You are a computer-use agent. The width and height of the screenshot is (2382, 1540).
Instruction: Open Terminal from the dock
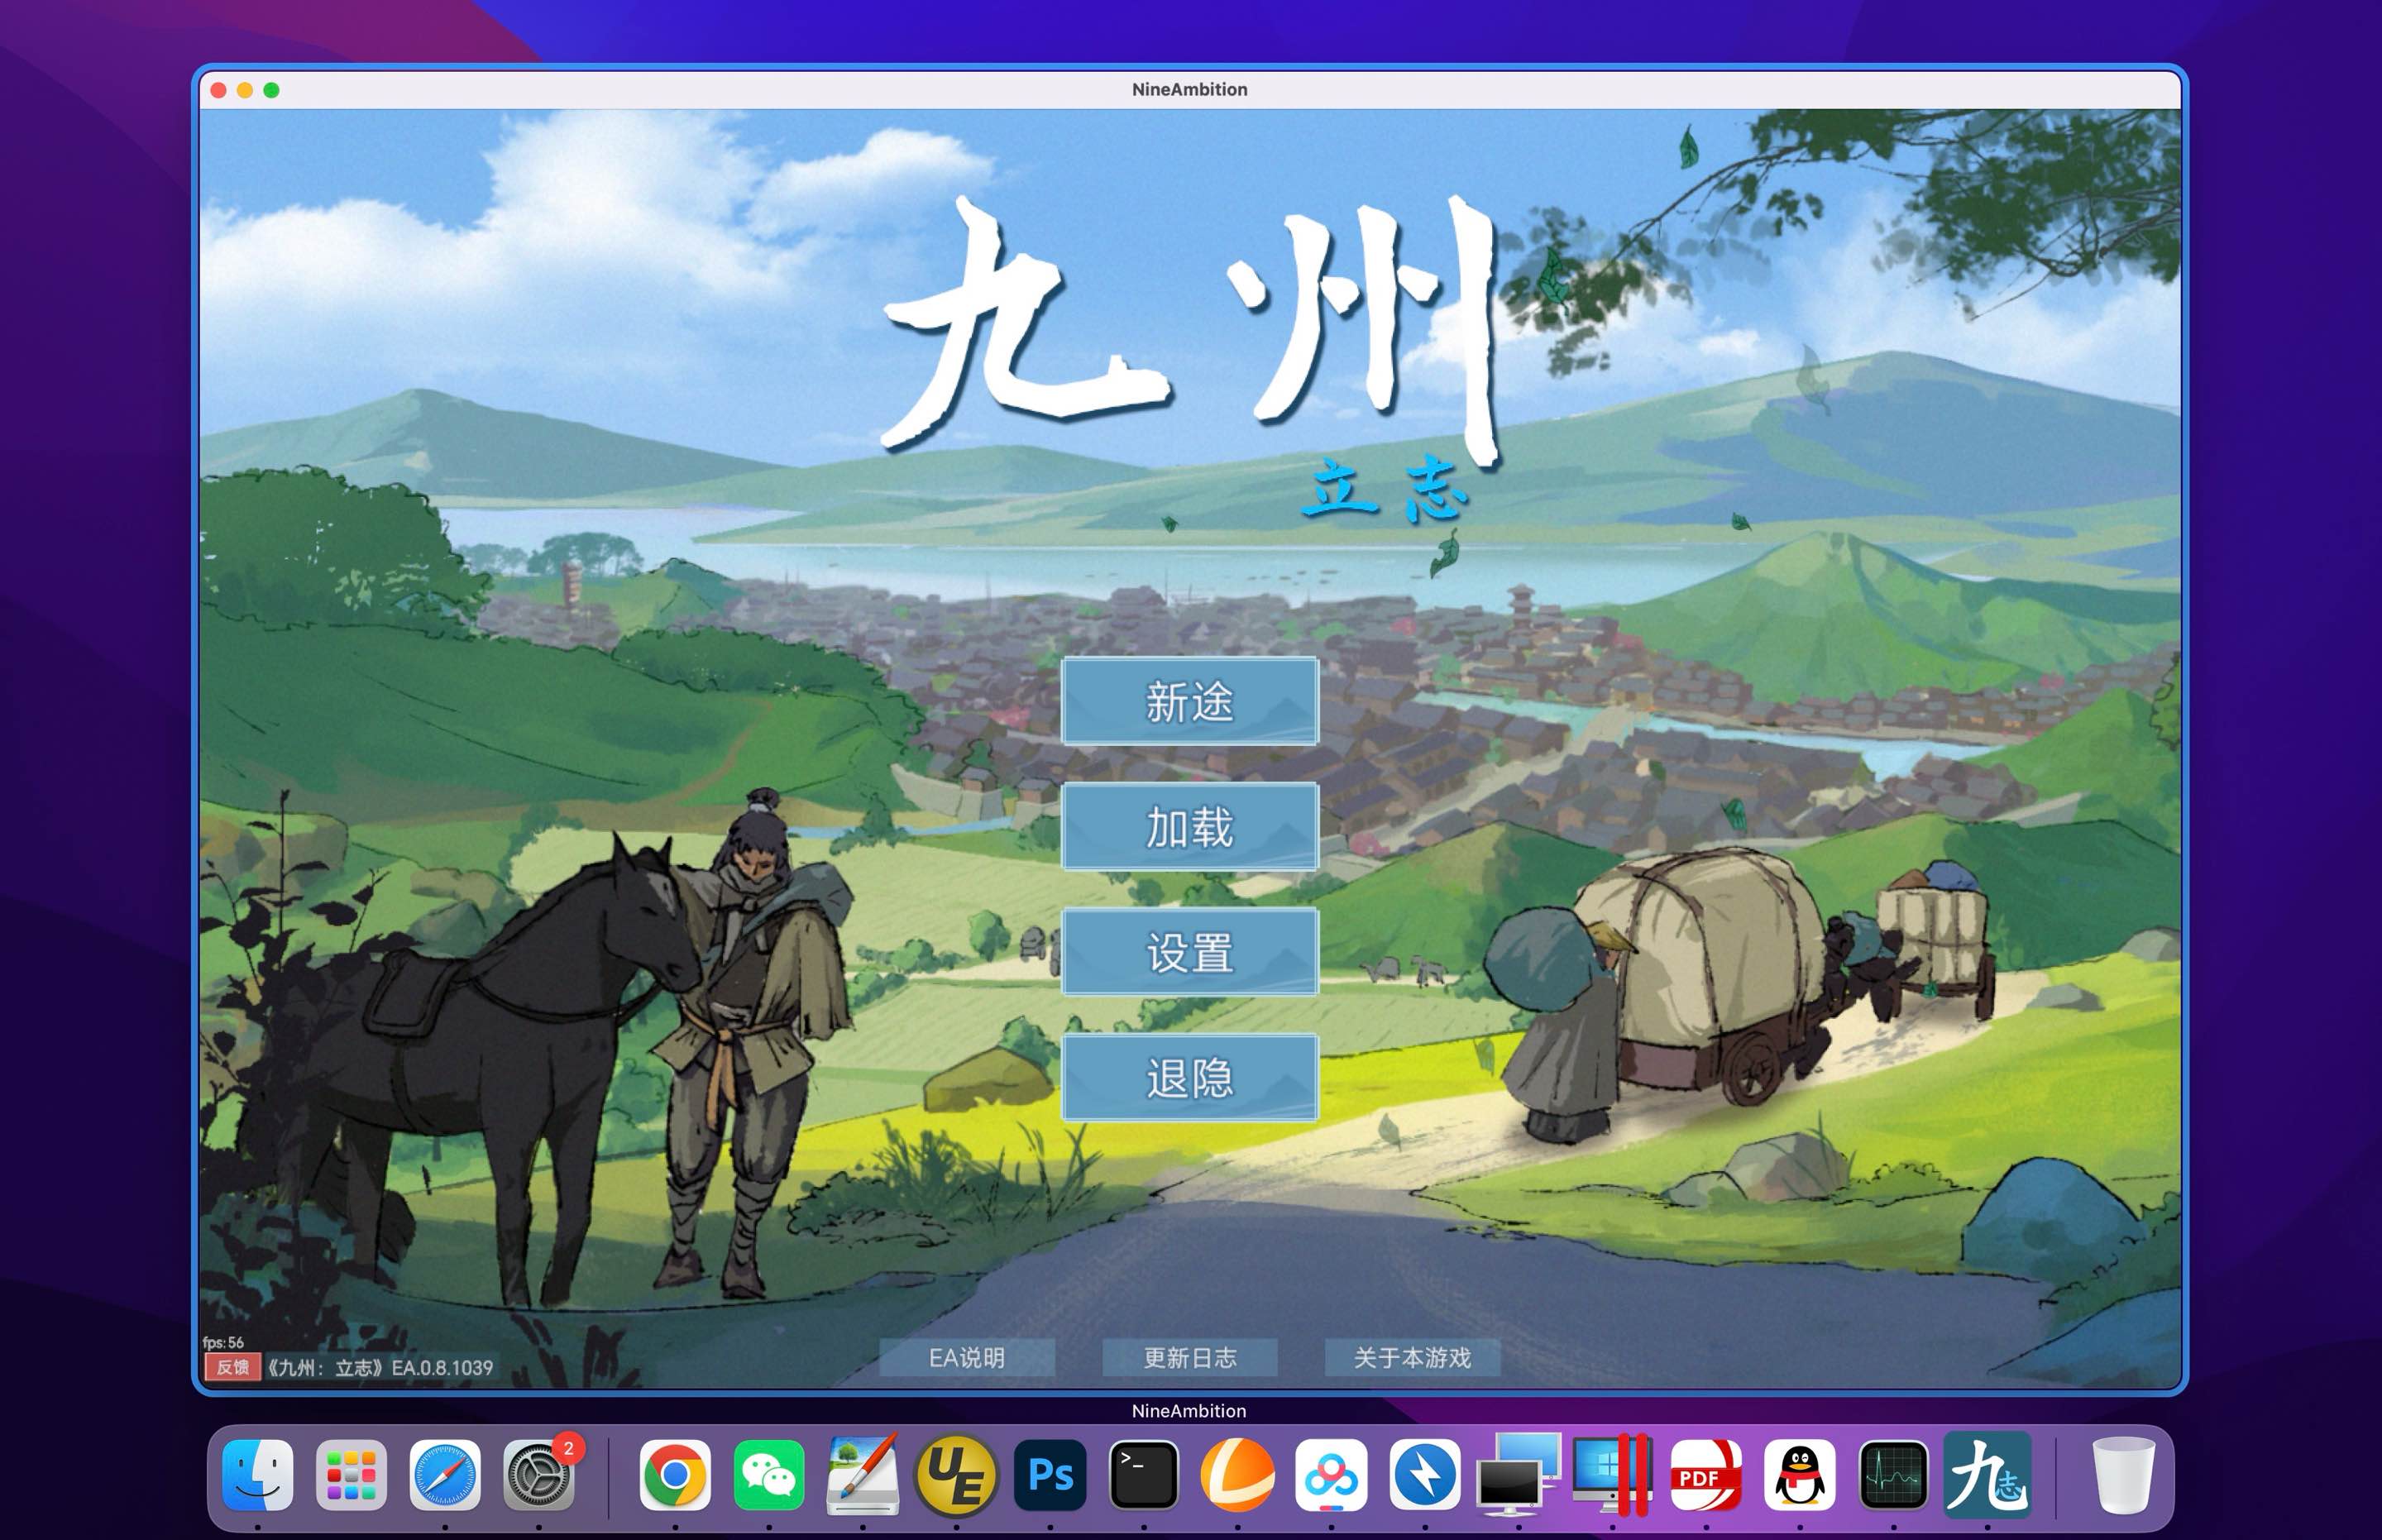tap(1144, 1475)
